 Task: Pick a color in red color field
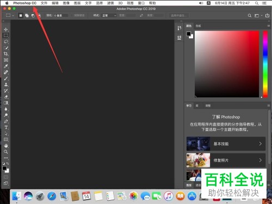(227, 64)
